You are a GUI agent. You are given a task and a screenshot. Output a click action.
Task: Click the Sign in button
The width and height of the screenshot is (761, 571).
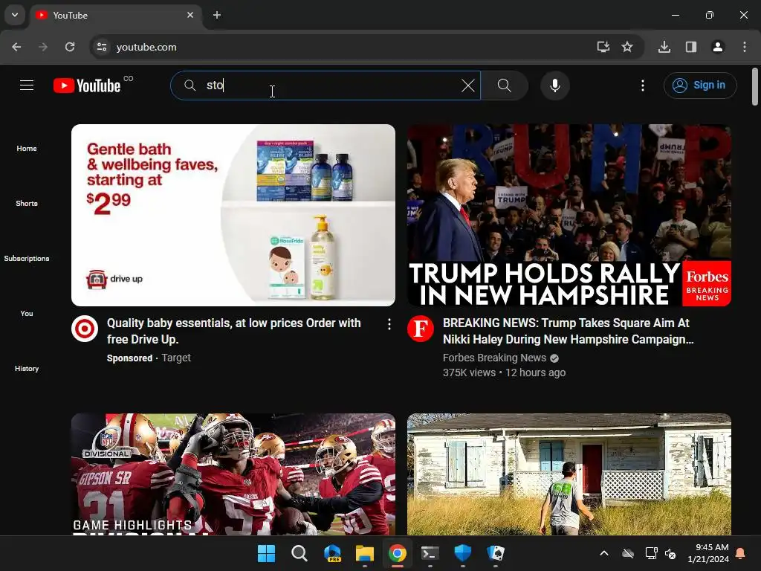pos(700,86)
